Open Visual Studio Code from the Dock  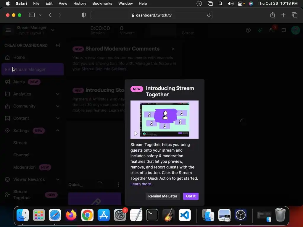[185, 215]
